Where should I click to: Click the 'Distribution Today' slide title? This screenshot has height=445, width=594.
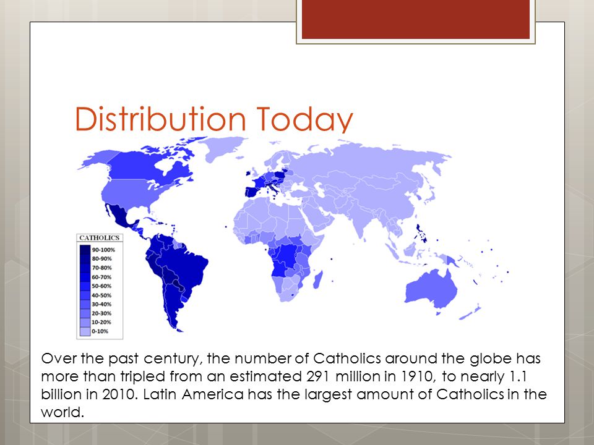tap(214, 119)
